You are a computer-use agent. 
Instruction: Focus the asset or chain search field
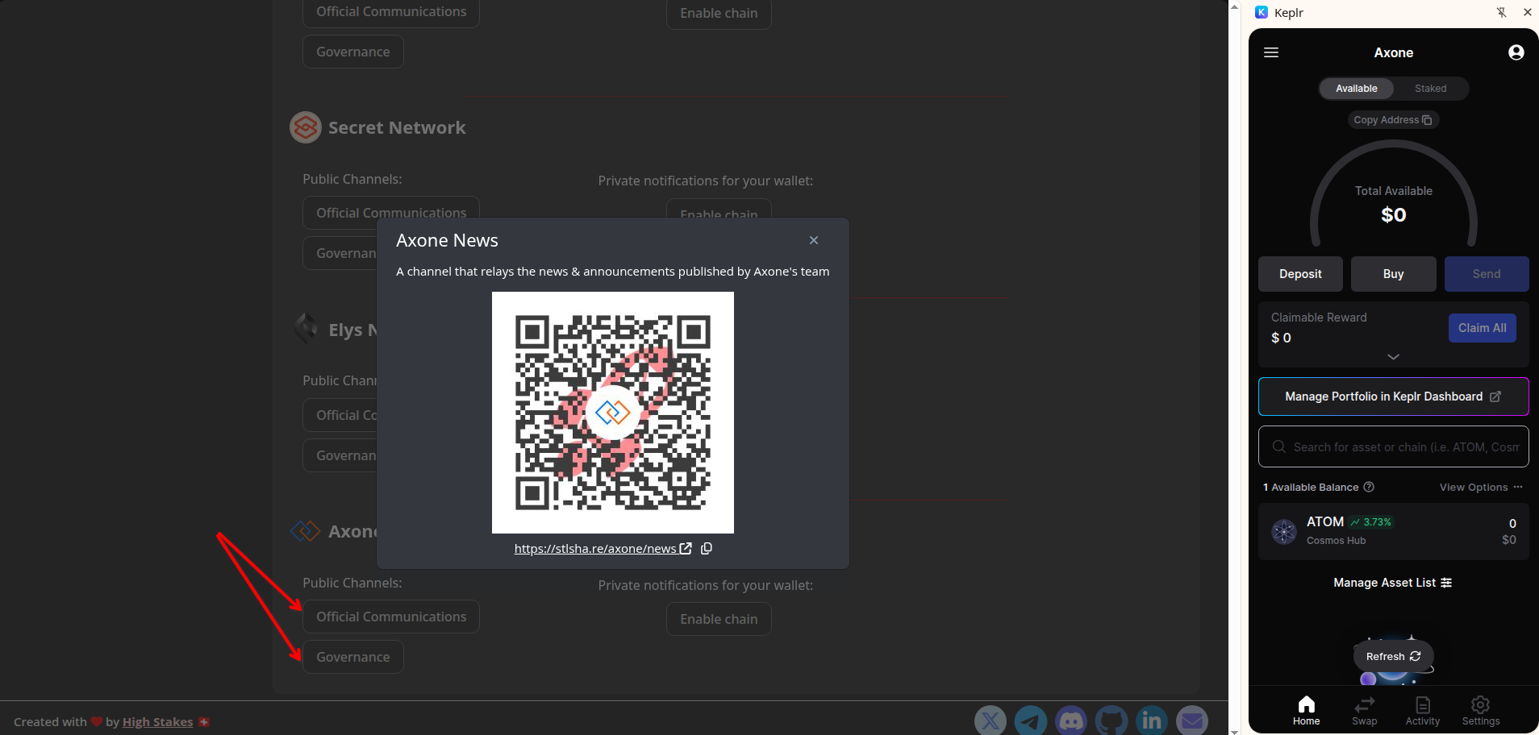coord(1393,446)
